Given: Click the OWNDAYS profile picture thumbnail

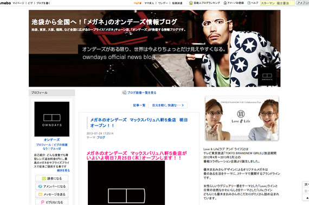Looking at the screenshot, I should [52, 119].
